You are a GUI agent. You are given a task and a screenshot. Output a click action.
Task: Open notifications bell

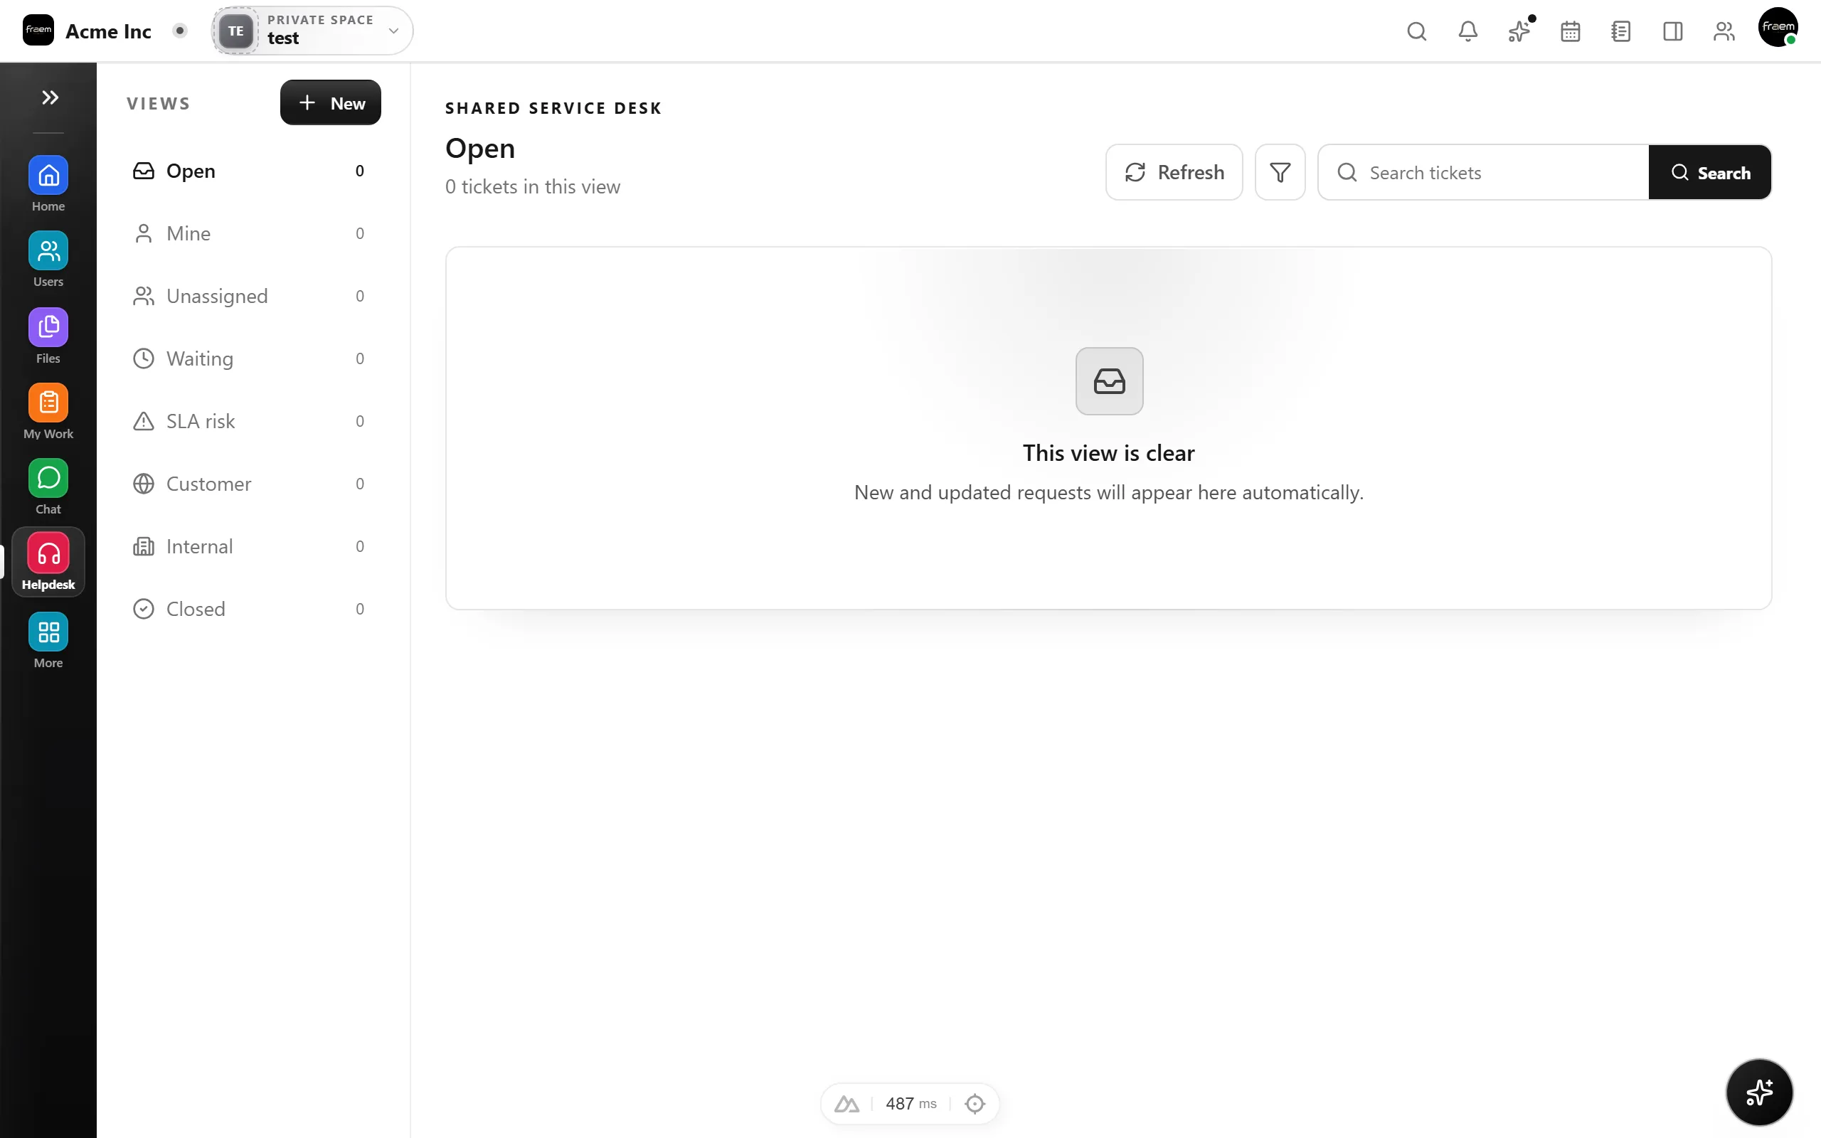(x=1467, y=31)
